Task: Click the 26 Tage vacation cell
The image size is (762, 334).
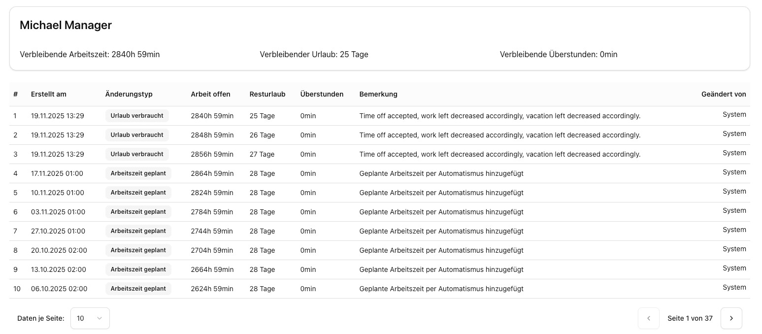Action: tap(262, 135)
